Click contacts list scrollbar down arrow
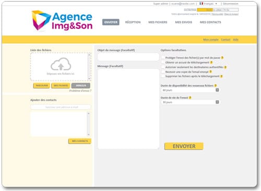Screen dimensions: 261x191 [89, 135]
